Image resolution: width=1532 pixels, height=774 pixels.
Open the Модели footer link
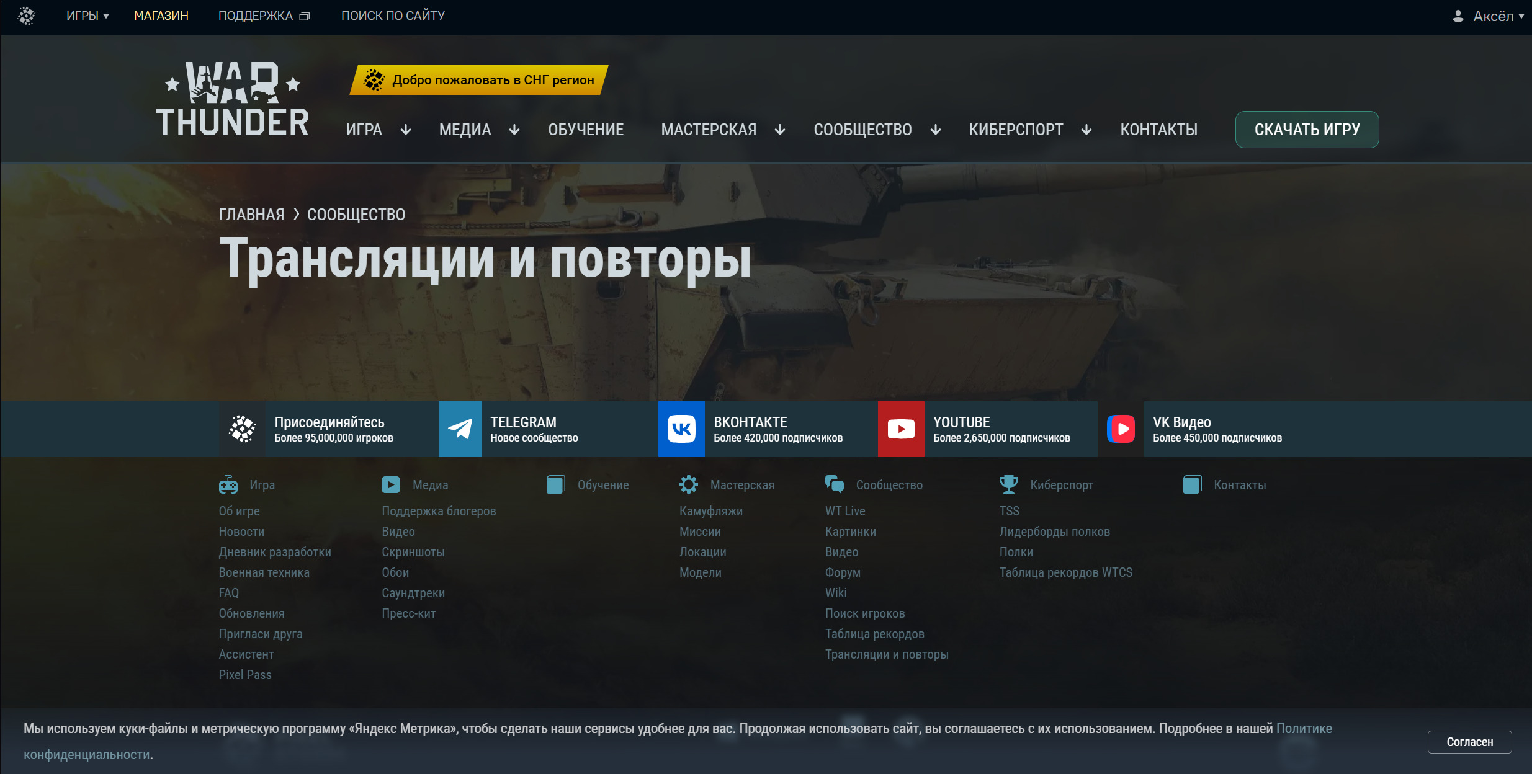click(701, 572)
